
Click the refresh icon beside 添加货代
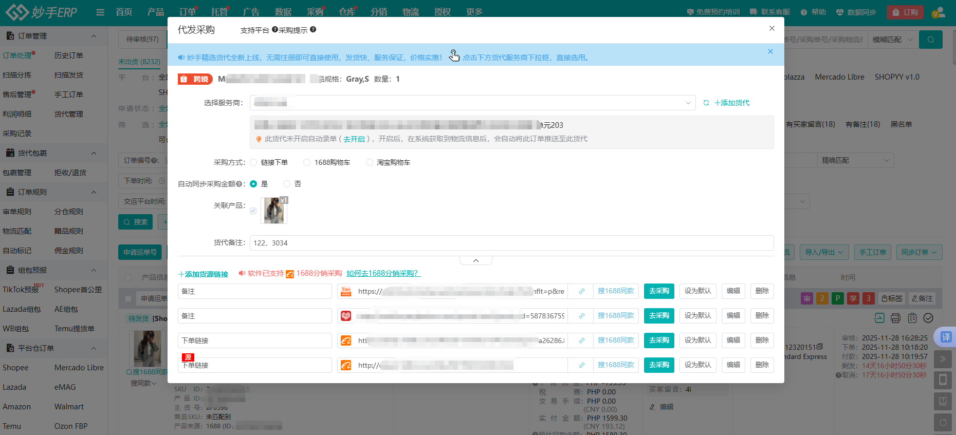point(706,103)
